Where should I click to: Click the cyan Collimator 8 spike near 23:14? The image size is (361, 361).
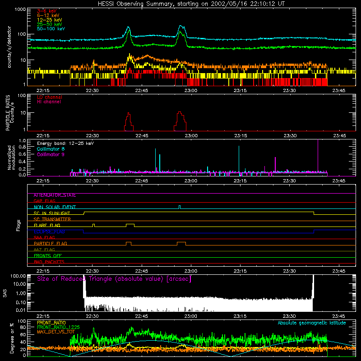pos(239,159)
